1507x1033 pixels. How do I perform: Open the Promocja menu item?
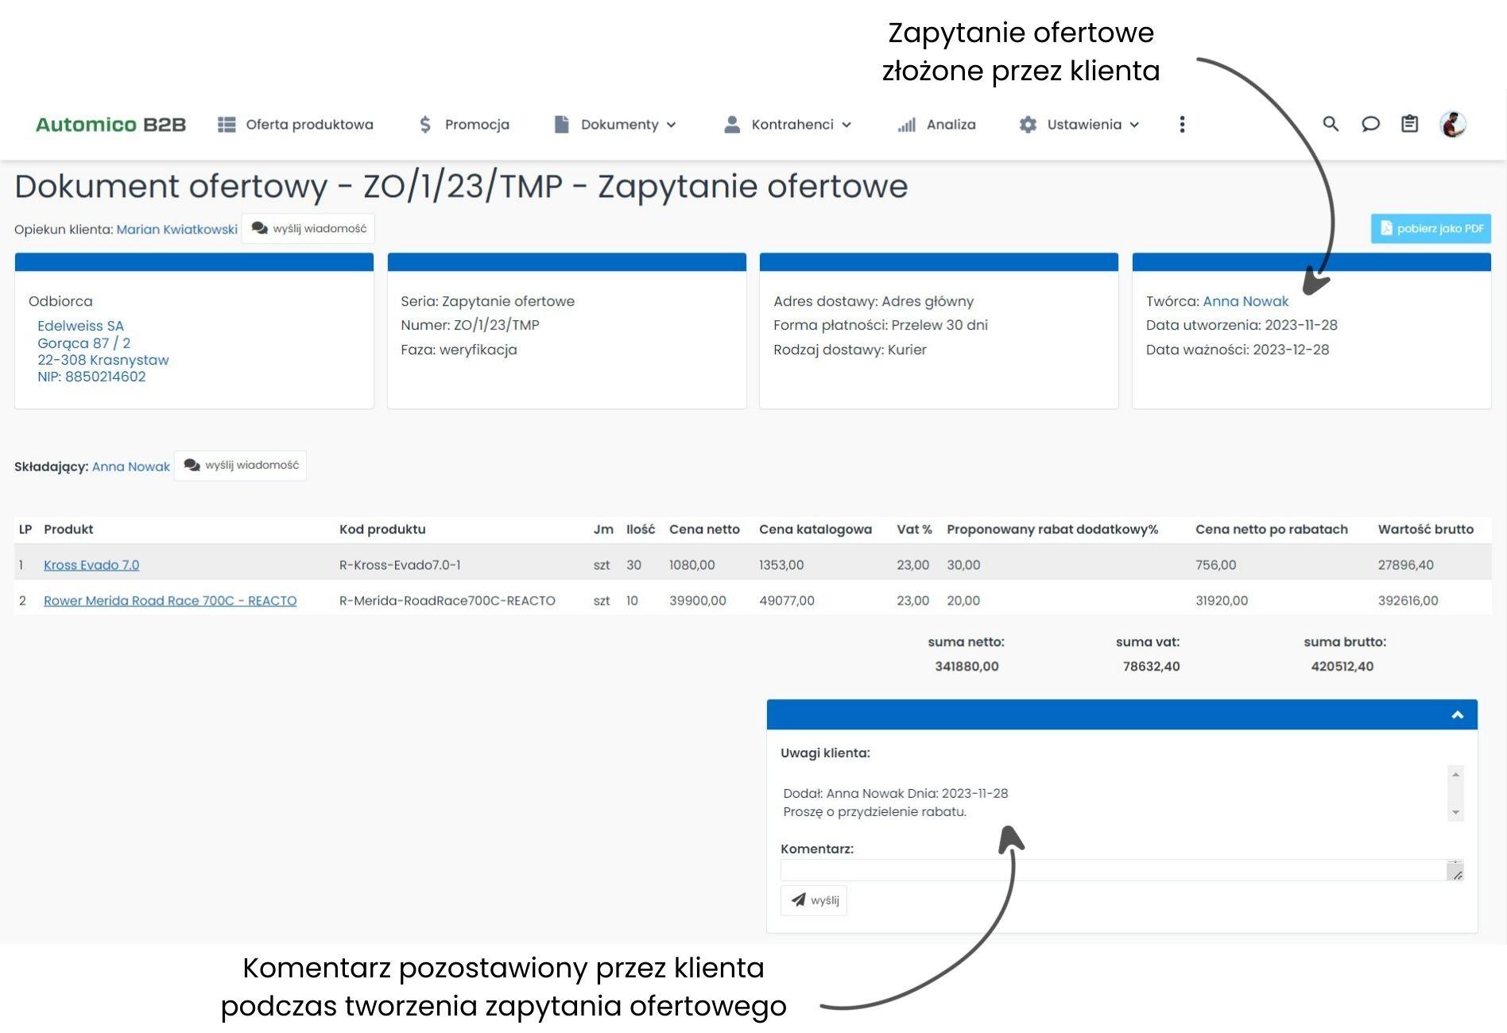pyautogui.click(x=464, y=125)
